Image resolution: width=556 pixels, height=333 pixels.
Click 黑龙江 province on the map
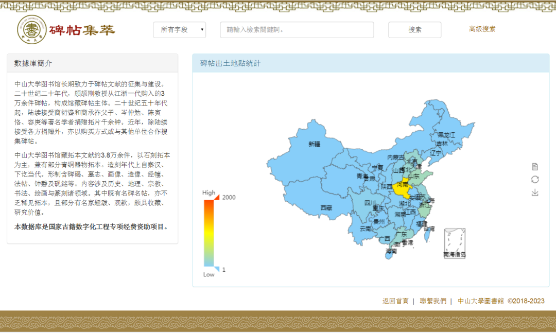pyautogui.click(x=446, y=135)
